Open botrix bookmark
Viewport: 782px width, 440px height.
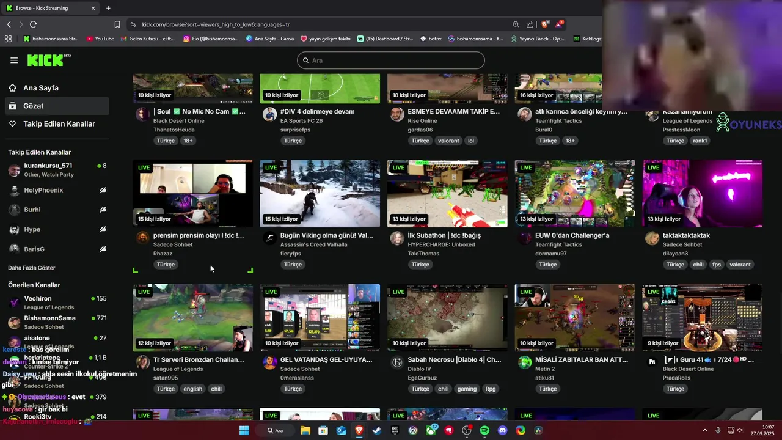click(x=431, y=38)
